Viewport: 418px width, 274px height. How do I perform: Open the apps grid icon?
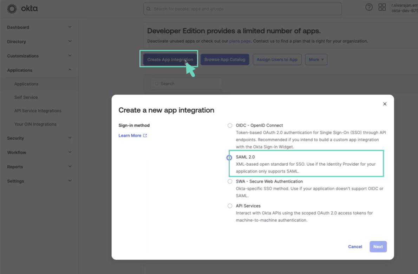(x=382, y=7)
